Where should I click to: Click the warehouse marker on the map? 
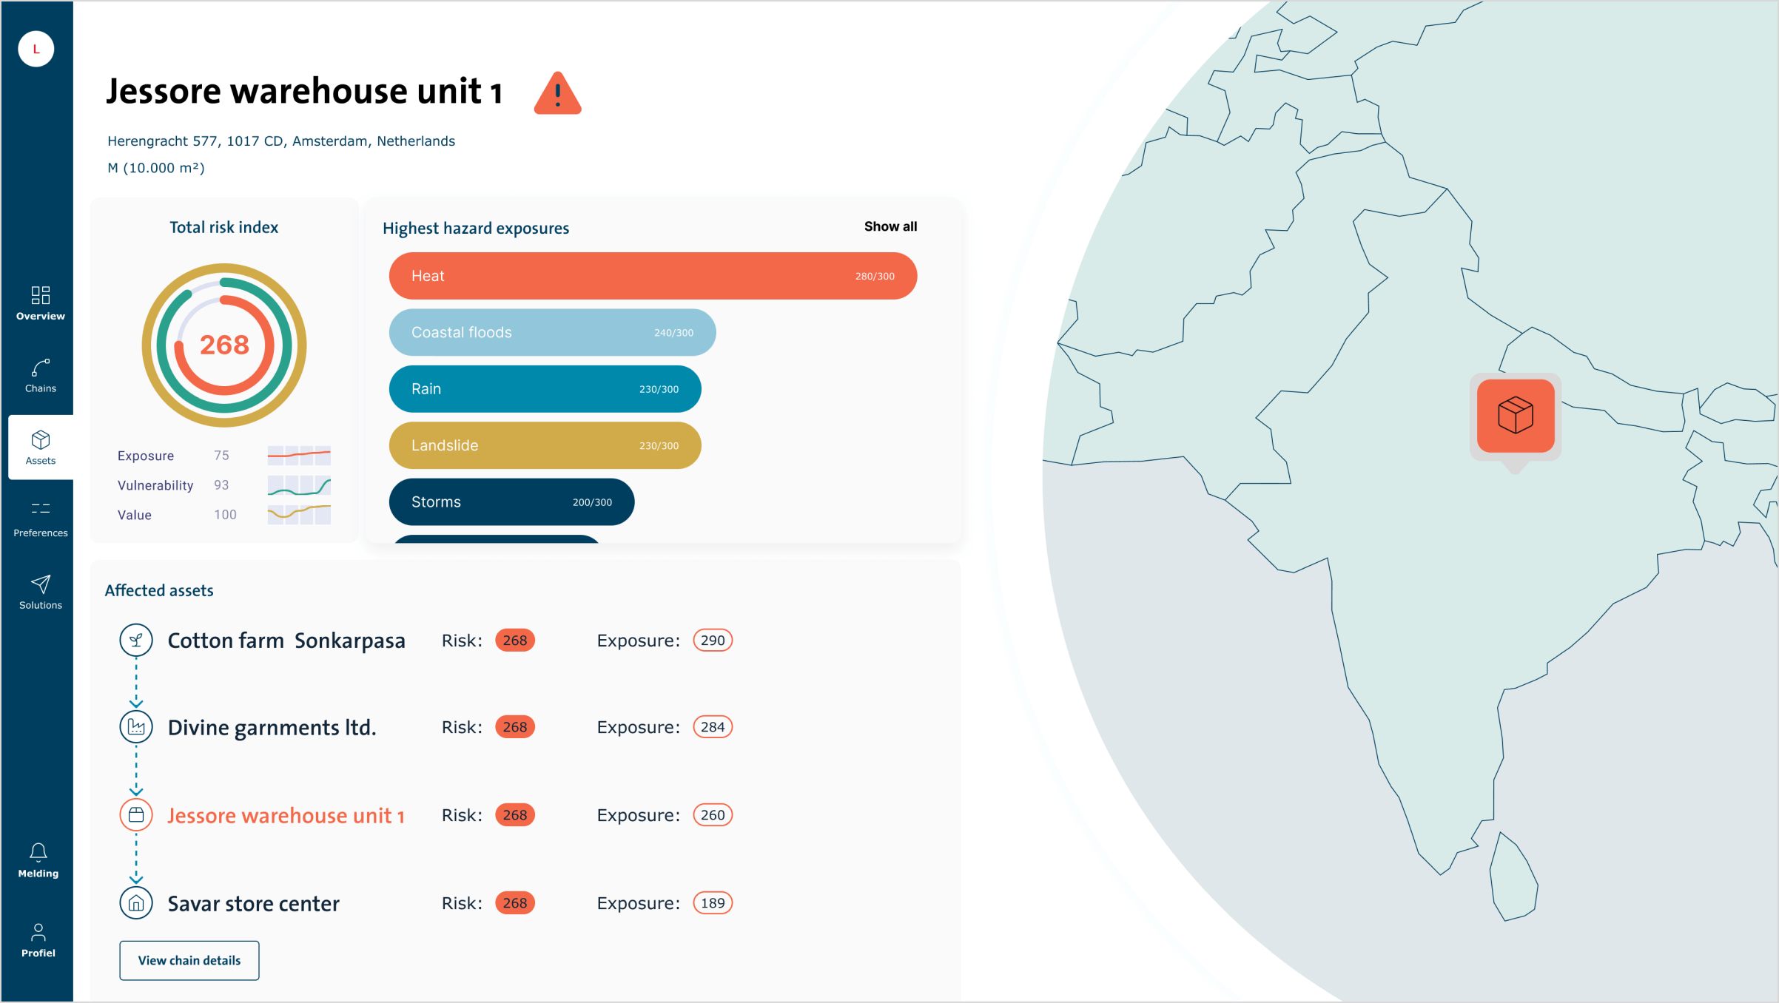(1515, 416)
